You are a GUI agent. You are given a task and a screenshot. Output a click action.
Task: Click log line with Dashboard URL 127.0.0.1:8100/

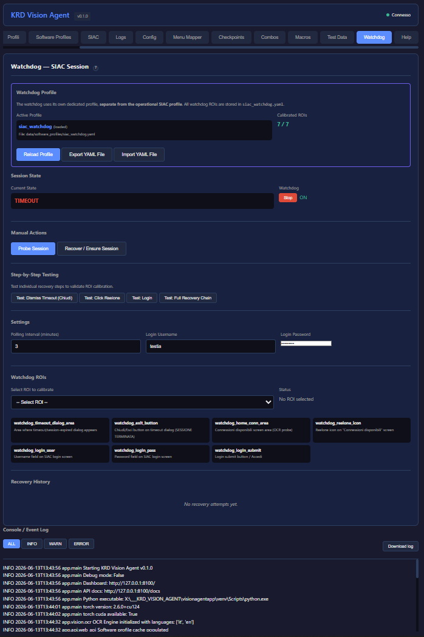(79, 584)
